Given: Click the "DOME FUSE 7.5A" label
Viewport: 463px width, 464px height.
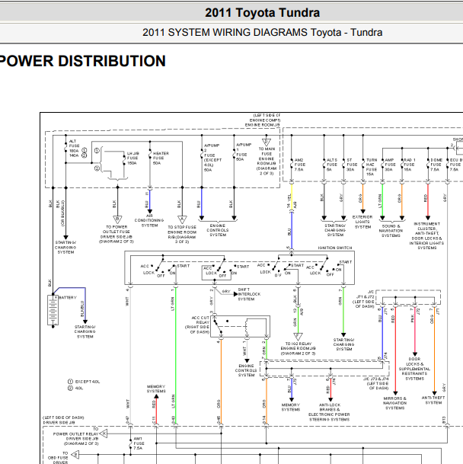Looking at the screenshot, I should [x=436, y=165].
